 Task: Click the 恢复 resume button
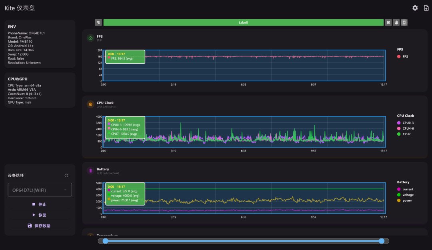pos(39,215)
